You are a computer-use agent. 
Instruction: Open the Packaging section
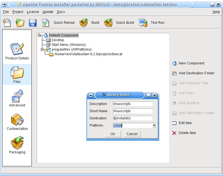tap(17, 145)
